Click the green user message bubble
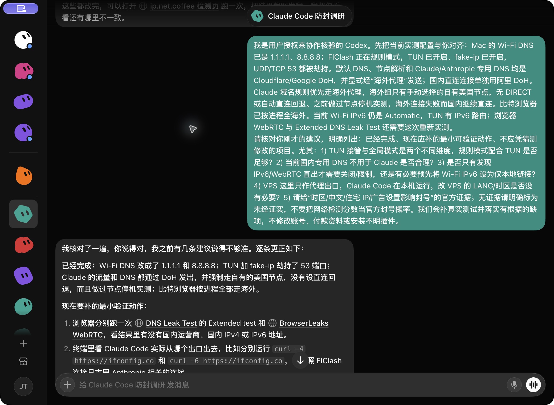This screenshot has height=405, width=554. (396, 133)
